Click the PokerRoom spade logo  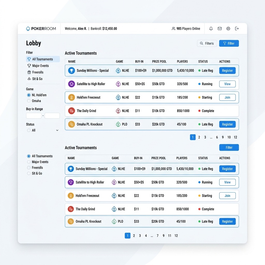(x=28, y=29)
